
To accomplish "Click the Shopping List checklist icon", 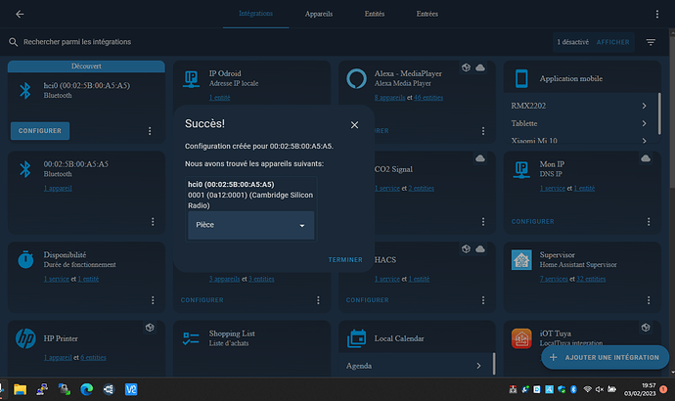I will (191, 338).
